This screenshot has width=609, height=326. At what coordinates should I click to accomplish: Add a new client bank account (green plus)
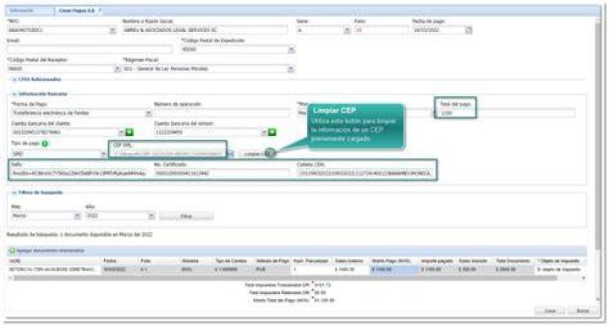(129, 133)
